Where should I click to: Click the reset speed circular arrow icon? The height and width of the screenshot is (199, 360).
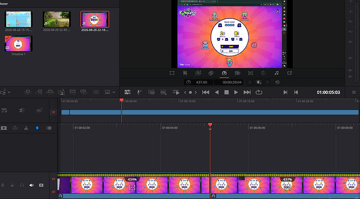(x=278, y=82)
